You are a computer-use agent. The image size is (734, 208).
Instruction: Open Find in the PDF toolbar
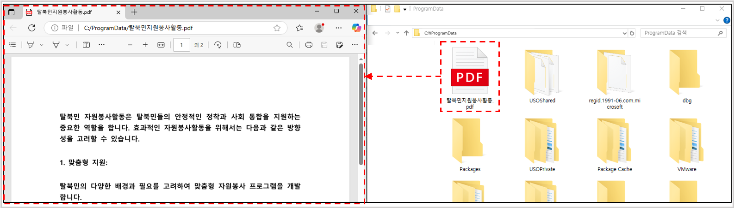(x=290, y=45)
